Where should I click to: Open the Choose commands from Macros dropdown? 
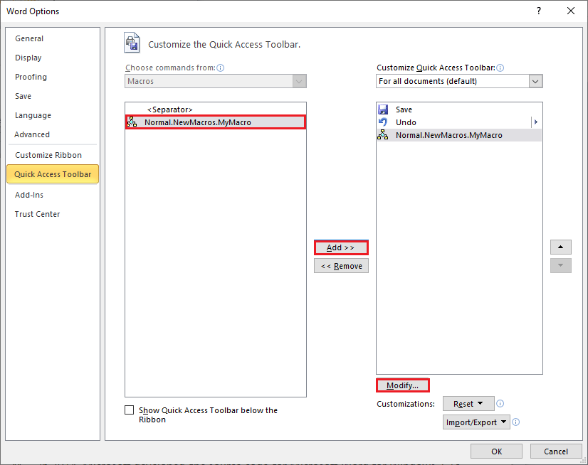point(216,81)
